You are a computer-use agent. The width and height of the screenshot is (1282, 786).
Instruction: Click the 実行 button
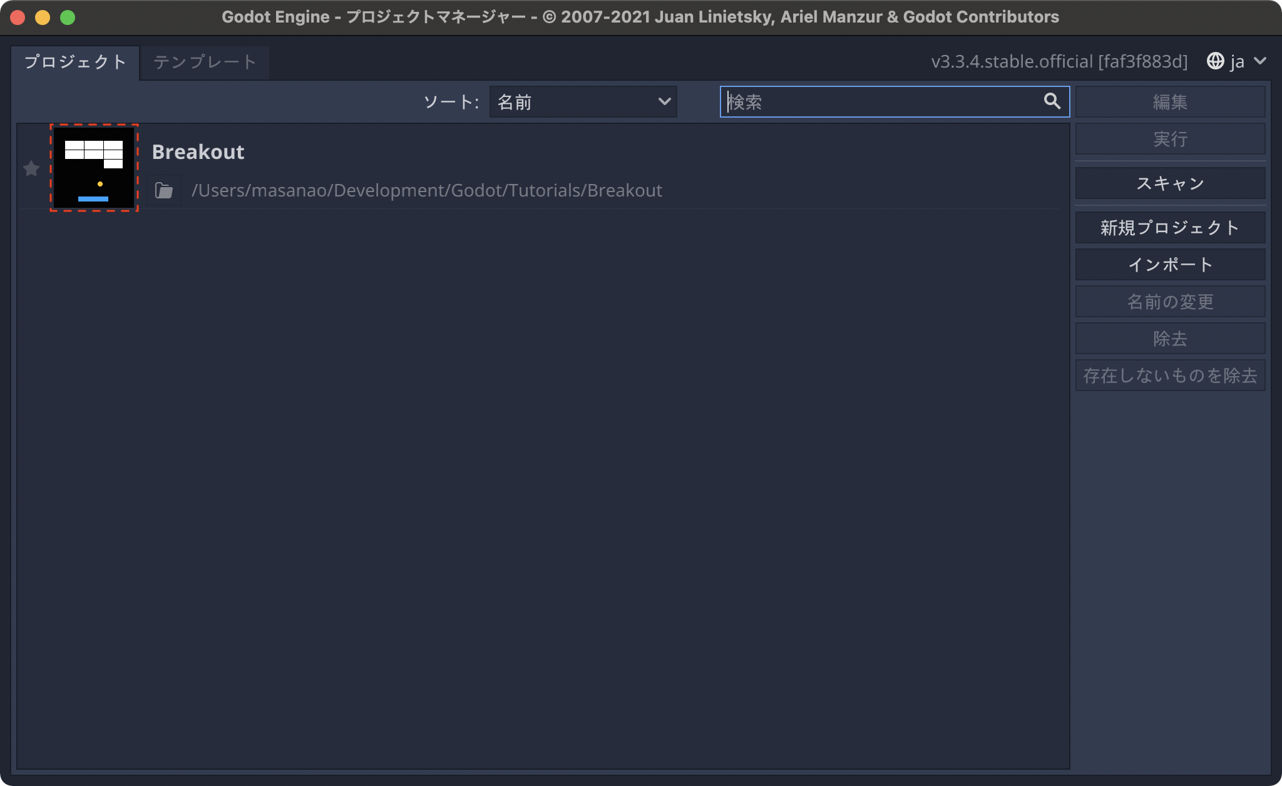coord(1170,139)
